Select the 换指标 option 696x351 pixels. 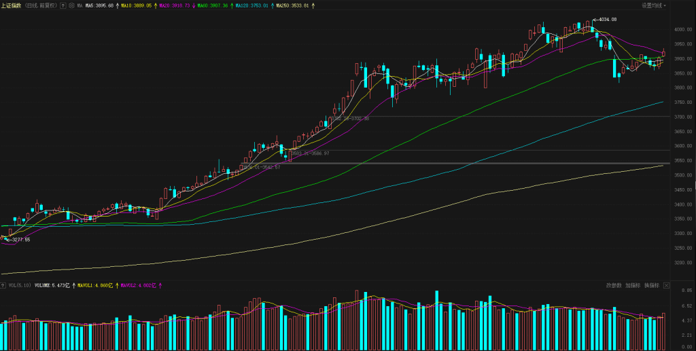pos(651,286)
